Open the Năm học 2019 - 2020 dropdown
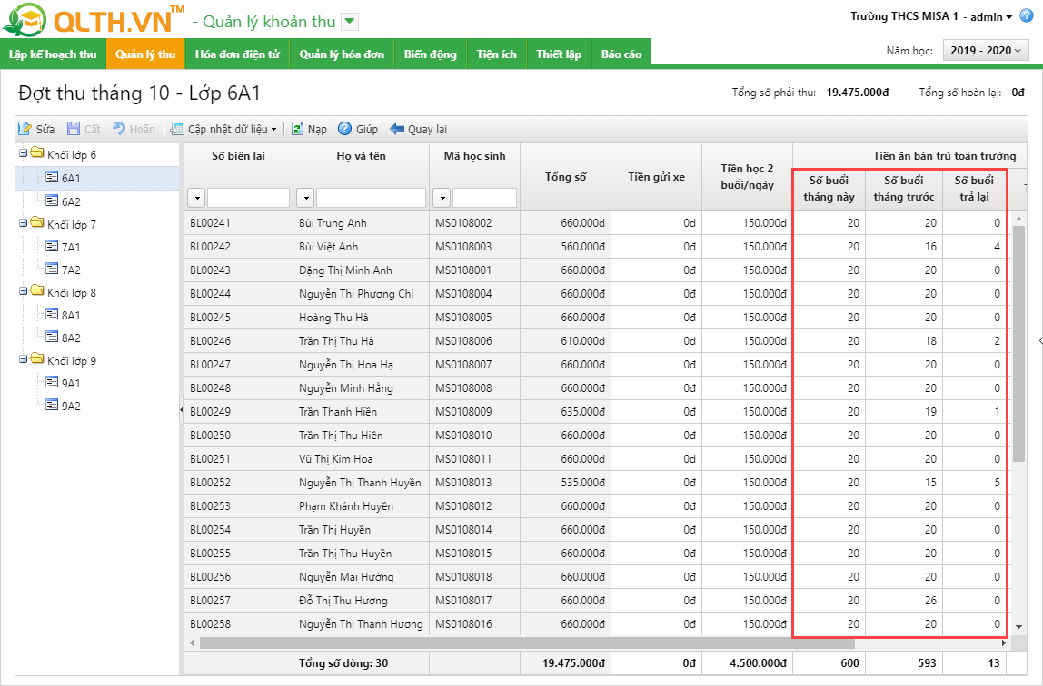The height and width of the screenshot is (686, 1043). pos(986,51)
